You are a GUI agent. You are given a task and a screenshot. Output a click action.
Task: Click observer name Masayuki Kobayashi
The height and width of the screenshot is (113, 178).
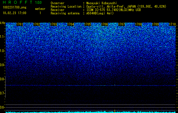click(102, 3)
